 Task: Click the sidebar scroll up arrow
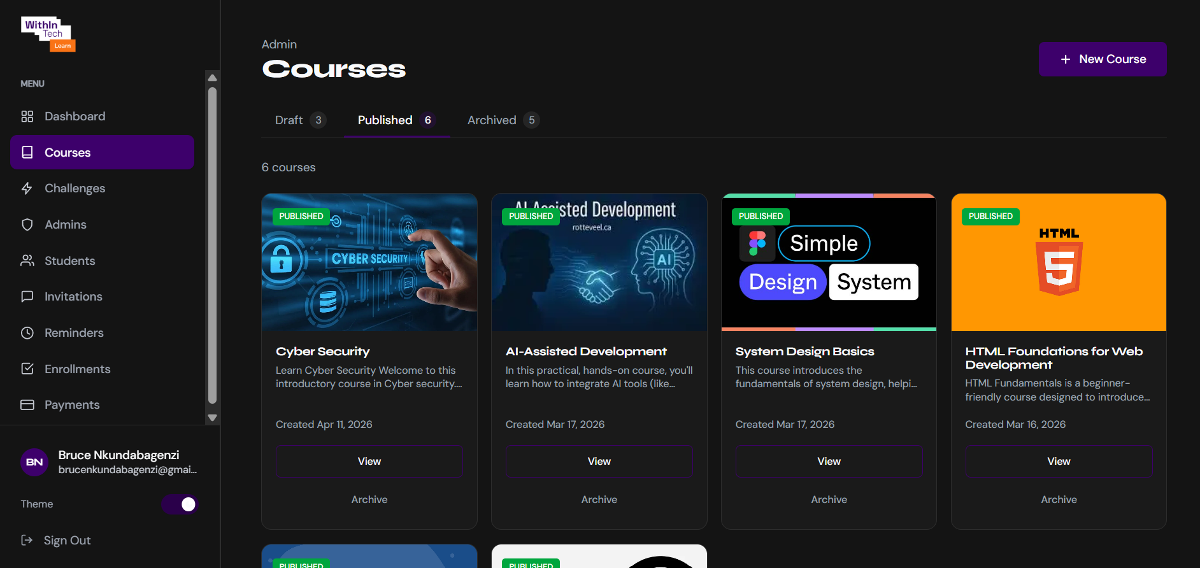213,78
